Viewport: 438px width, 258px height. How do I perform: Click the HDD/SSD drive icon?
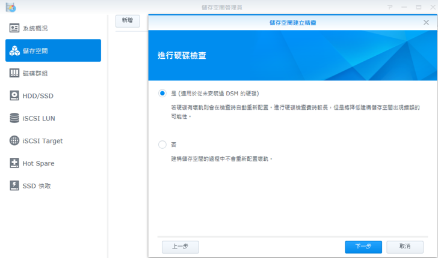point(14,96)
